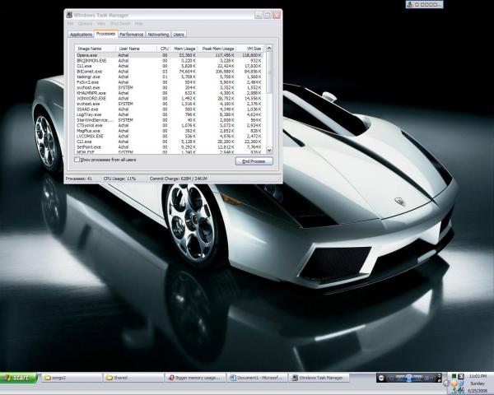Select the Processes tab
The height and width of the screenshot is (395, 494).
[105, 34]
